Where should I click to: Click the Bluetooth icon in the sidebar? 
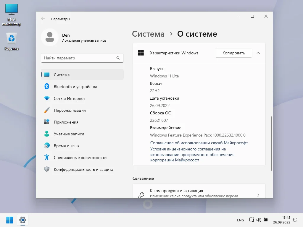47,87
